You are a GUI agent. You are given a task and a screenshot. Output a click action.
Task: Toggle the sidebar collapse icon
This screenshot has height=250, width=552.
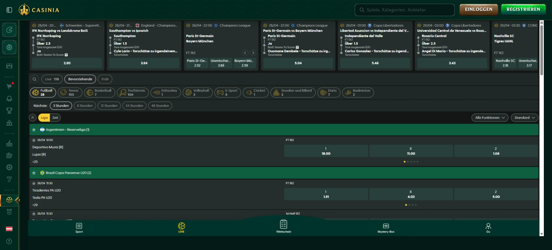[9, 10]
